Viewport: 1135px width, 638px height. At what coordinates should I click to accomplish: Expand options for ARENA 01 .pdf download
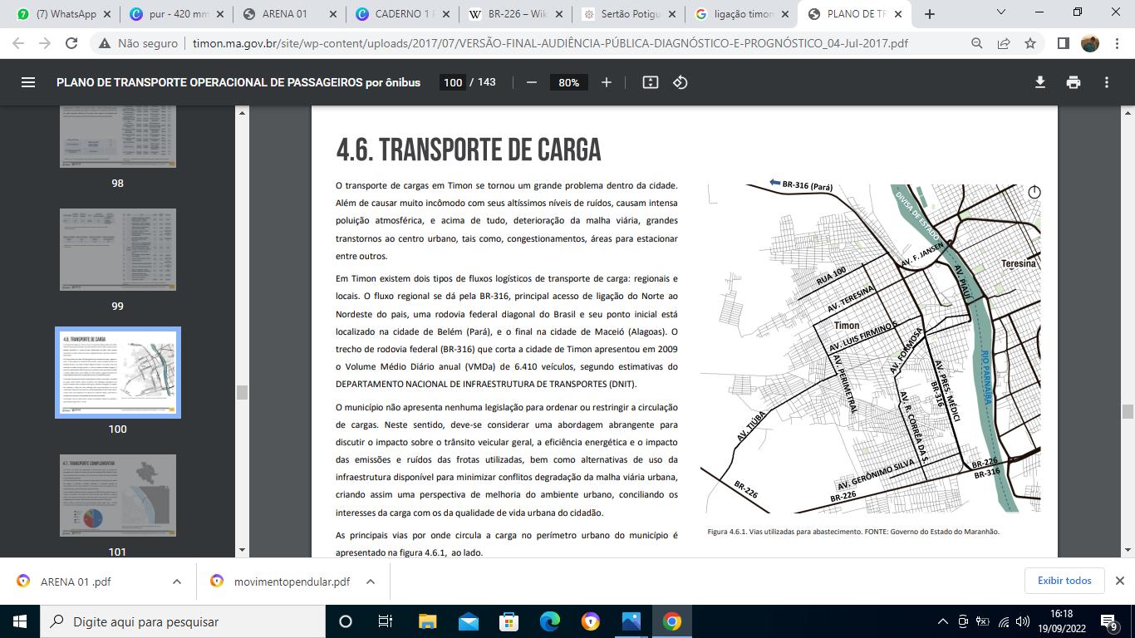(x=177, y=582)
